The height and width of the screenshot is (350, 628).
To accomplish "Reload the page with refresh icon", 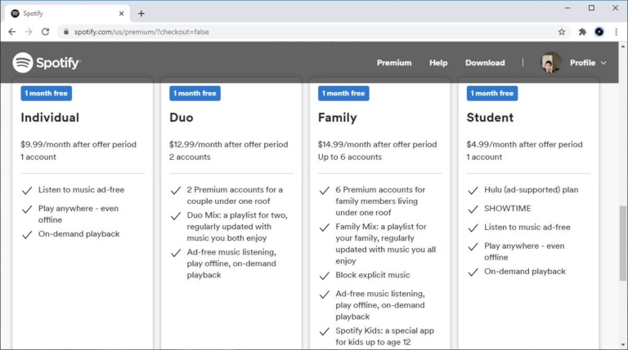I will click(x=45, y=32).
